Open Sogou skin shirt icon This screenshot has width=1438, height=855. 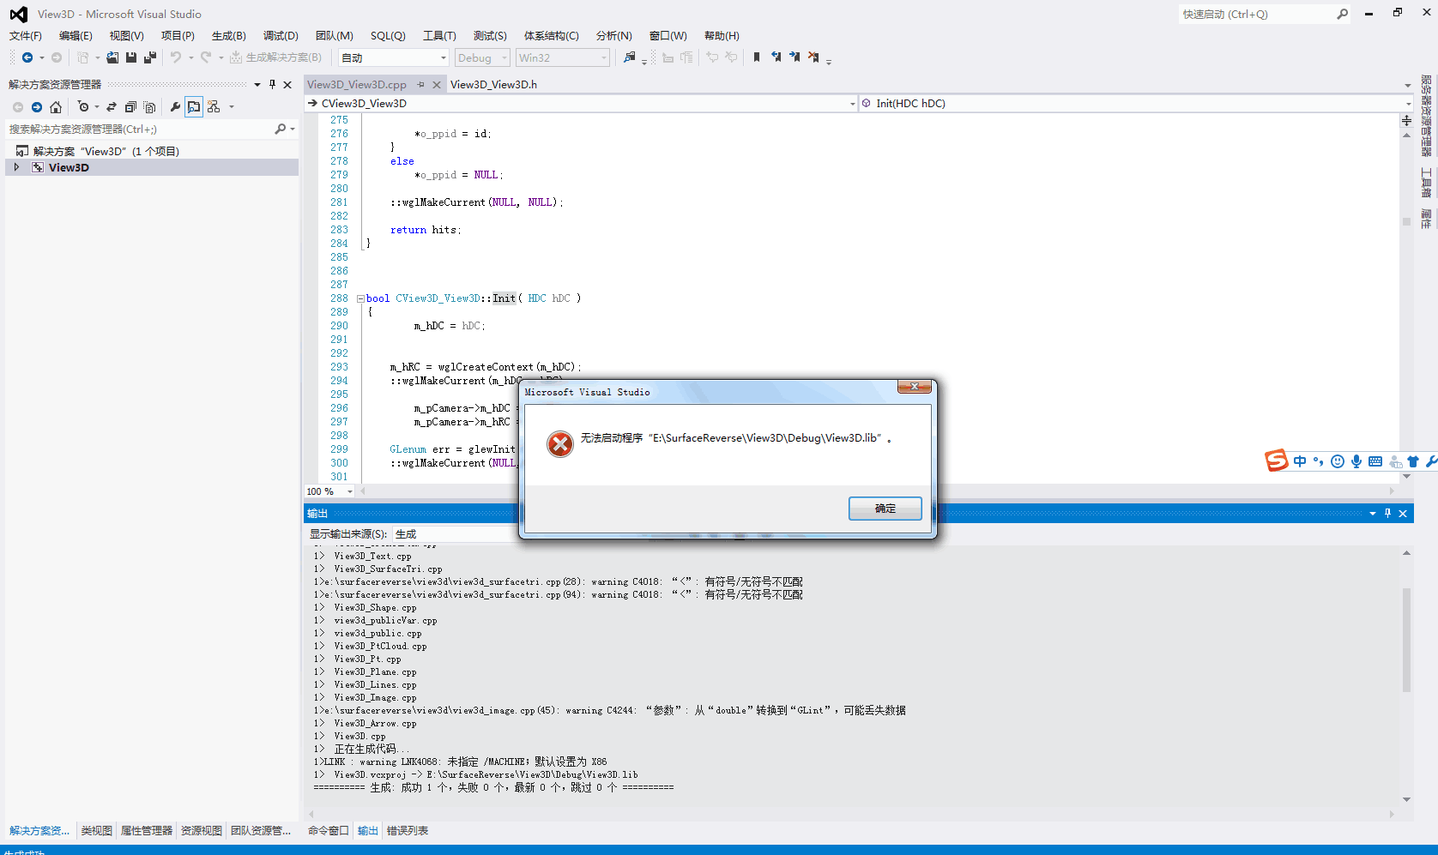pos(1413,461)
